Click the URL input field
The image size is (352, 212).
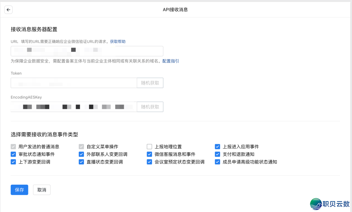point(87,51)
